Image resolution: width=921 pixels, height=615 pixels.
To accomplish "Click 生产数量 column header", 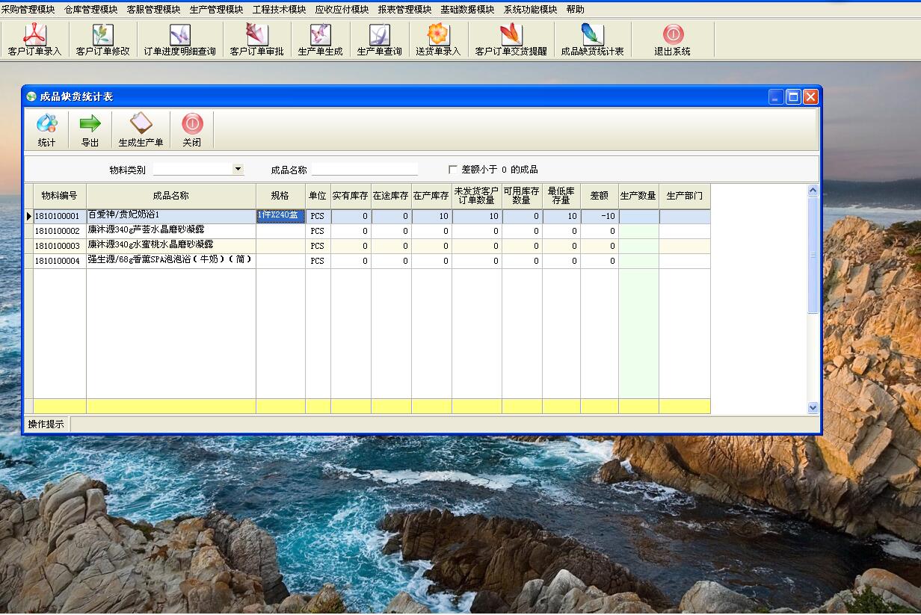I will [638, 196].
